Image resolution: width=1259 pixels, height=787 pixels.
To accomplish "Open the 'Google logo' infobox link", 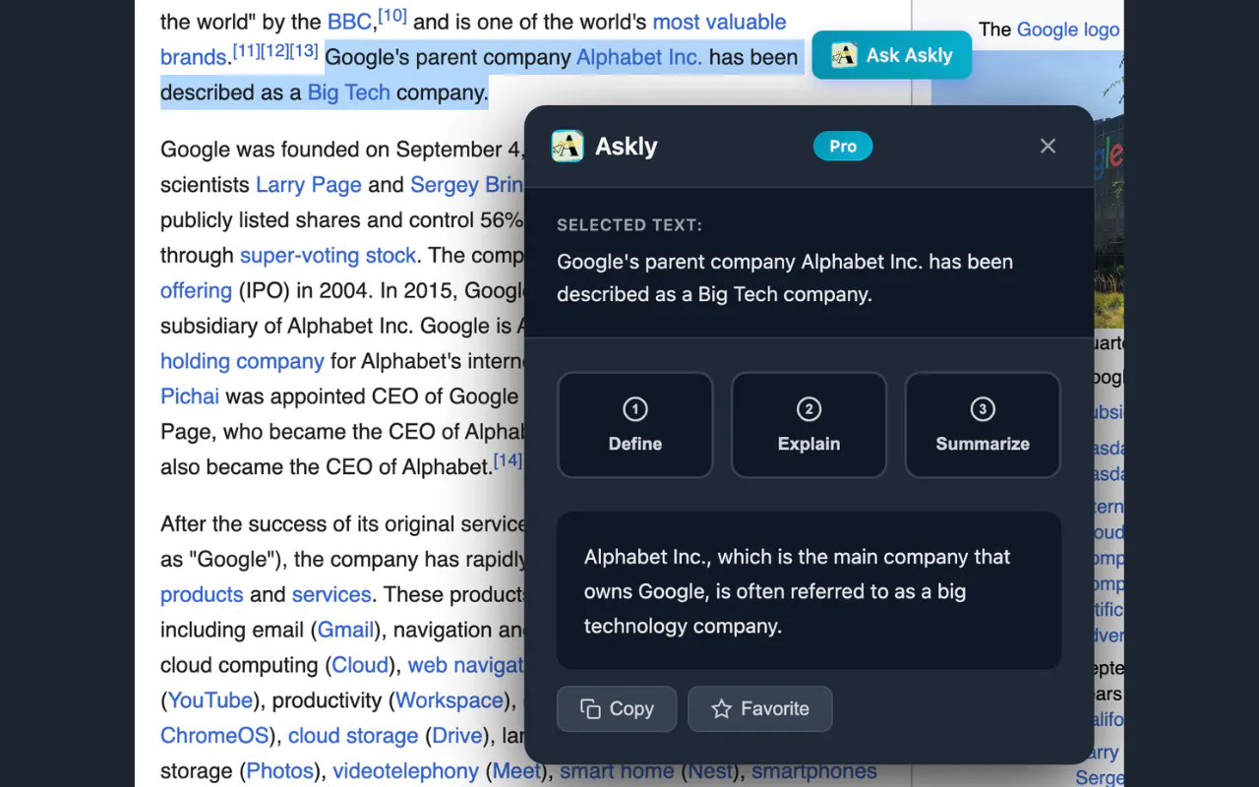I will [x=1068, y=30].
